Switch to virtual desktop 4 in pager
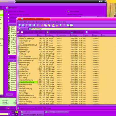The height and width of the screenshot is (116, 116). click(x=16, y=115)
